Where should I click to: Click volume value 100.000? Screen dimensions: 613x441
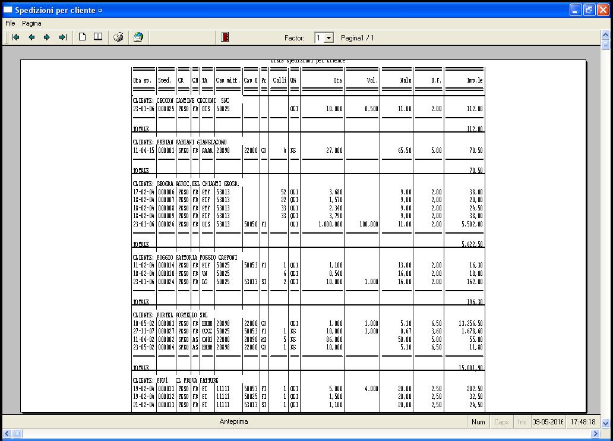pos(369,224)
